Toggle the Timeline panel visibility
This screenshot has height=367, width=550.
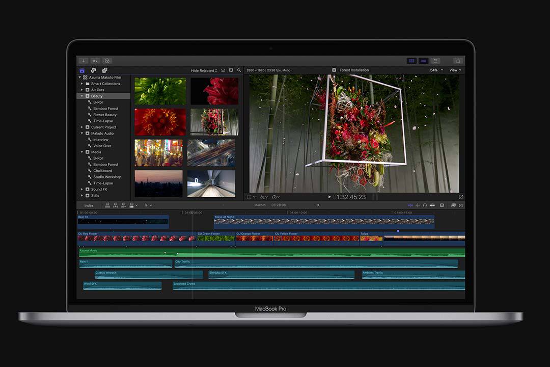(x=423, y=61)
